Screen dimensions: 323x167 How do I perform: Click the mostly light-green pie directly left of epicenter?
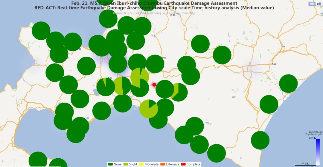point(140,77)
